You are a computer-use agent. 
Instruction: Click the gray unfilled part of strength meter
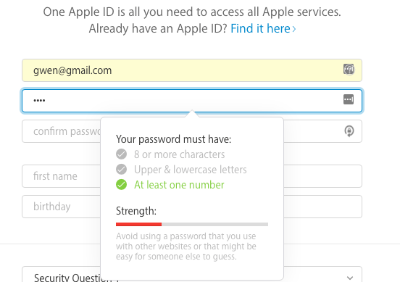coord(214,224)
